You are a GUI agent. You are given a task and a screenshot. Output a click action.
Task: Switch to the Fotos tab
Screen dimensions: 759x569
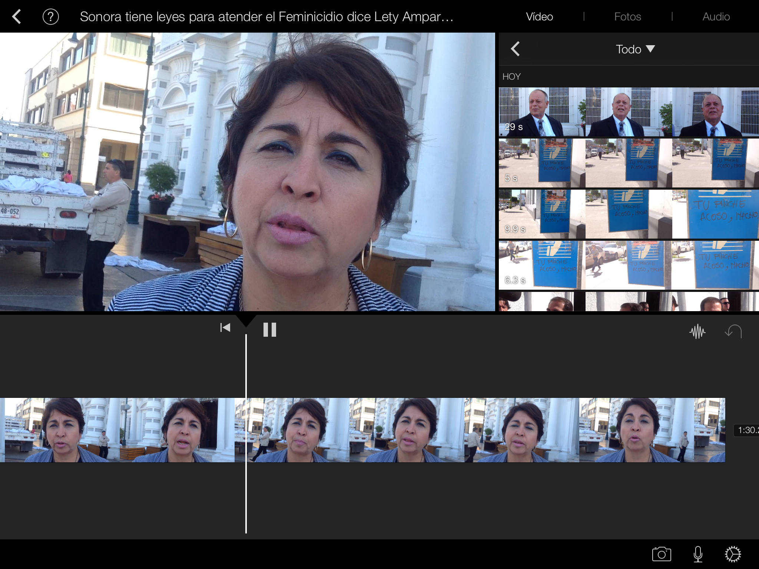[x=627, y=17]
